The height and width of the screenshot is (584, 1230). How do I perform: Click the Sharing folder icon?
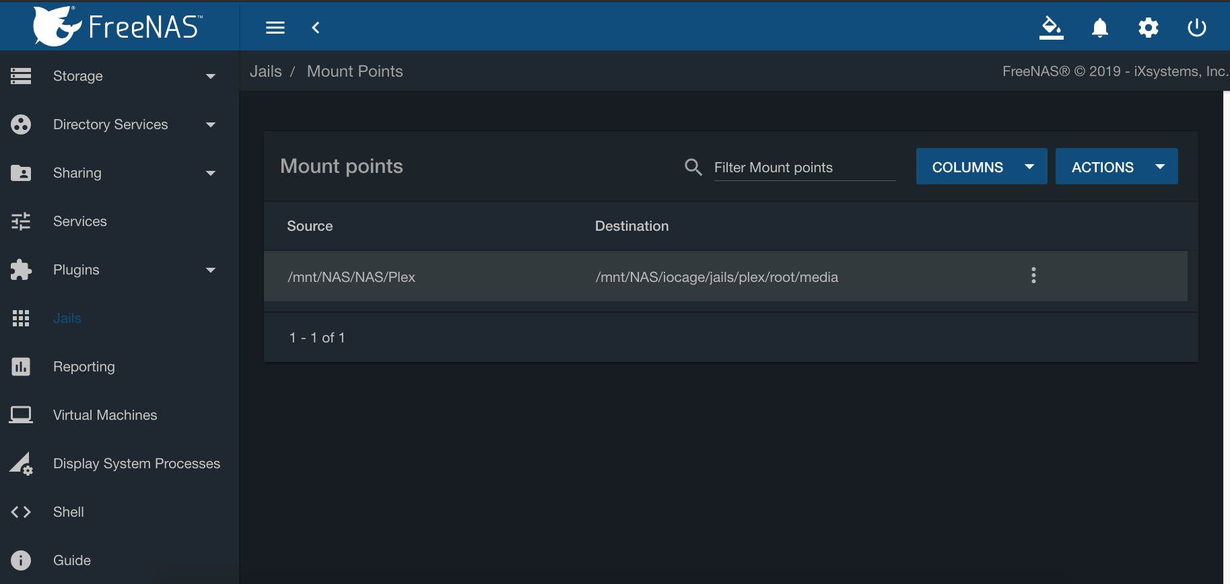point(21,173)
